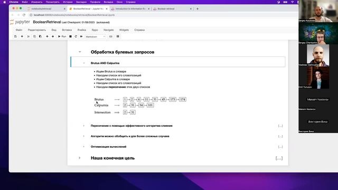Screen dimensions: 338x190
Task: Click the save and checkpoint icon
Action: point(15,36)
